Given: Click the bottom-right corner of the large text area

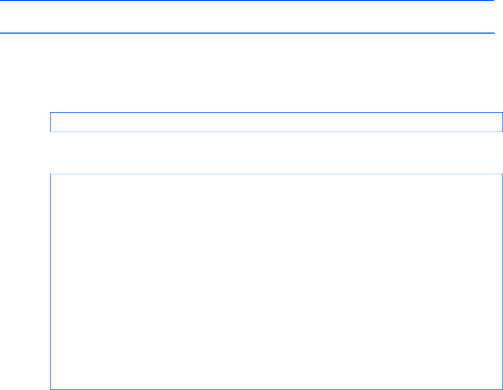Looking at the screenshot, I should (x=500, y=387).
